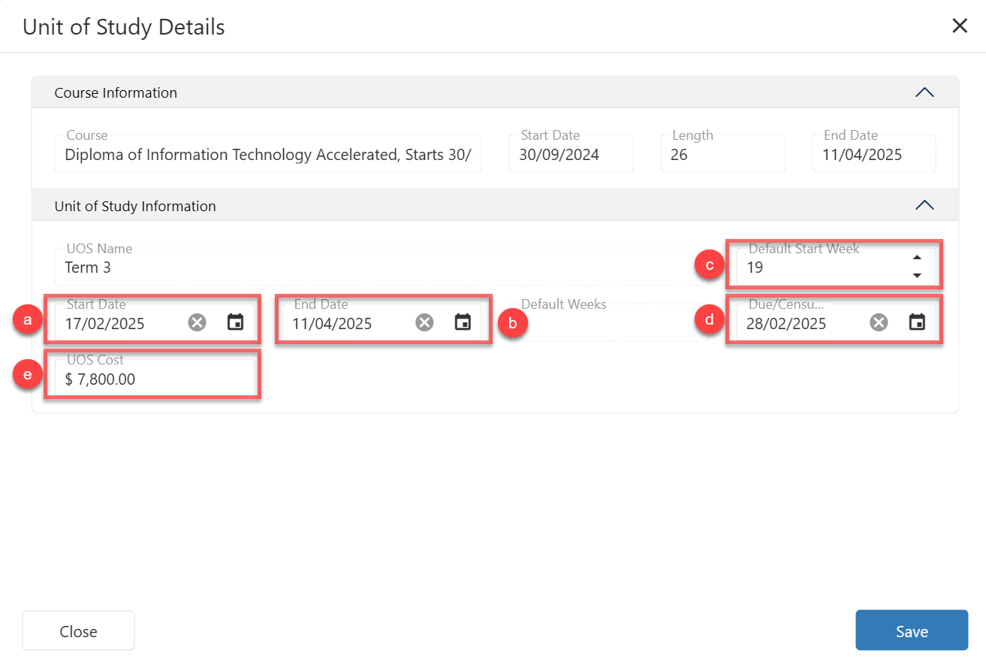Click the Close button at bottom
This screenshot has height=668, width=986.
coord(78,630)
